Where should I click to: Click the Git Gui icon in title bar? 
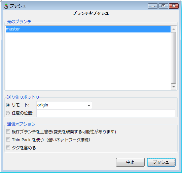click(6, 6)
